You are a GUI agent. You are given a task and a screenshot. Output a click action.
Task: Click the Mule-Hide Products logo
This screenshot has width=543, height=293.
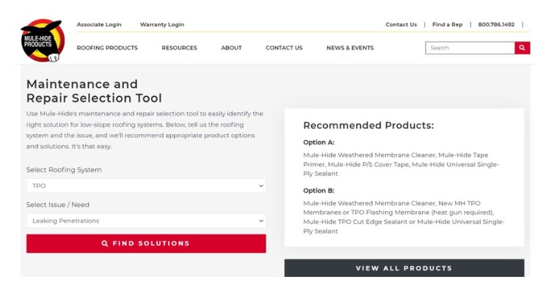(43, 40)
